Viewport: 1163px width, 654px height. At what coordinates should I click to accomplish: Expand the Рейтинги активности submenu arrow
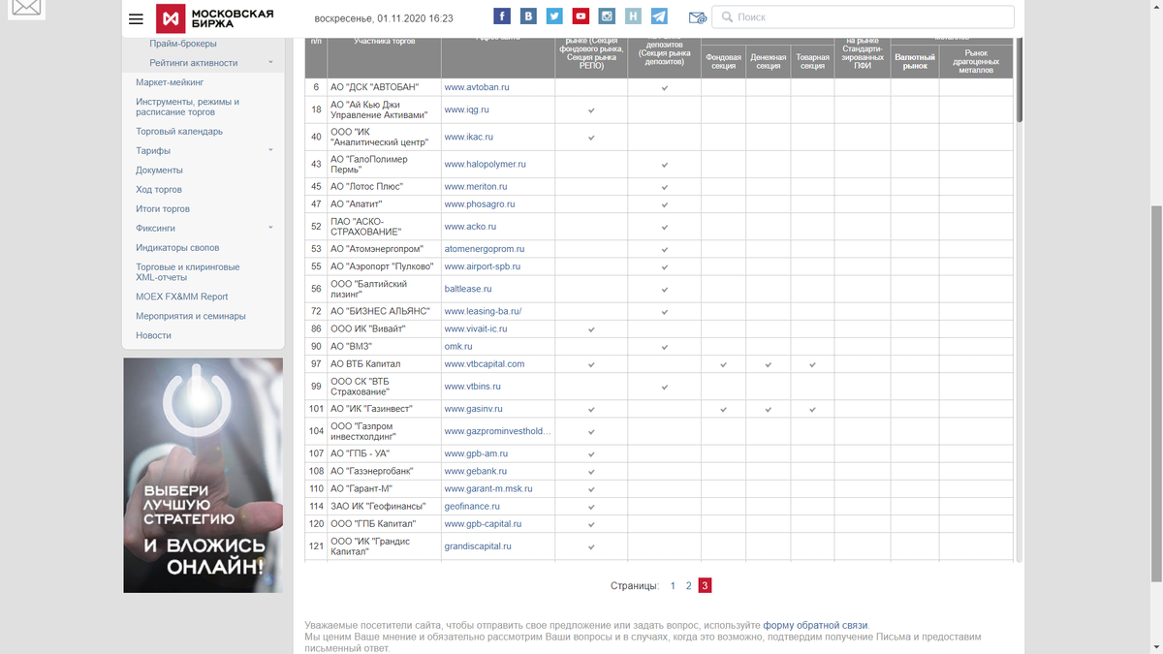click(270, 63)
